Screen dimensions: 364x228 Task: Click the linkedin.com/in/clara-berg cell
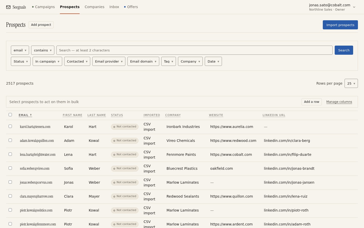[x=287, y=141]
